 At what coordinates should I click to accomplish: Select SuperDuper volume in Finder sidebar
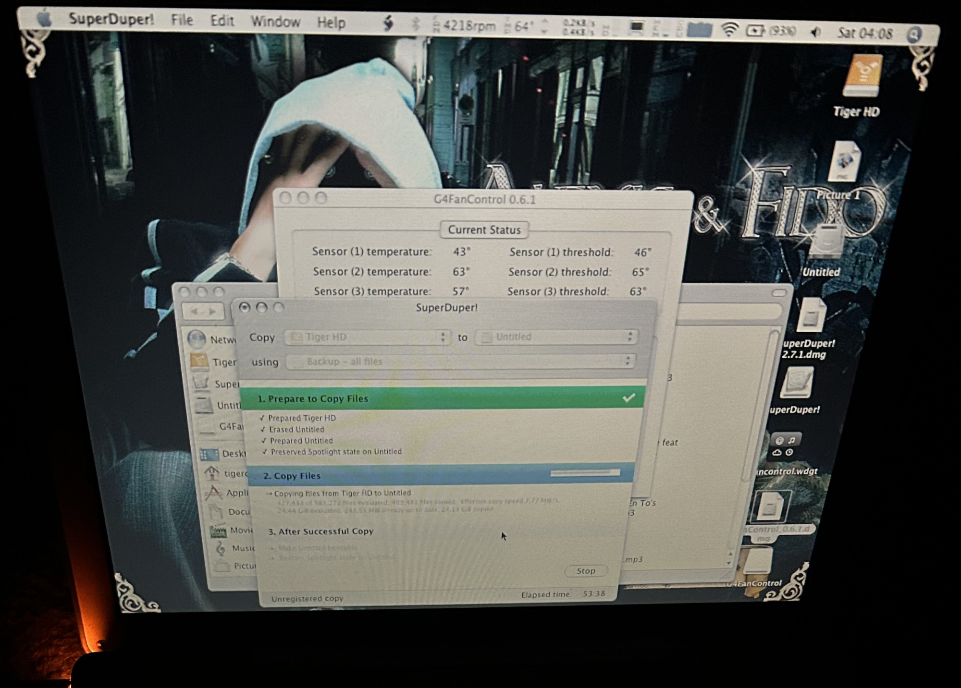pyautogui.click(x=216, y=383)
